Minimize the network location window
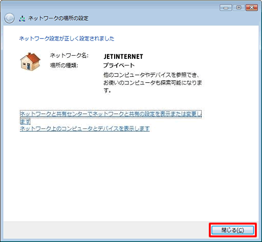 coord(226,8)
